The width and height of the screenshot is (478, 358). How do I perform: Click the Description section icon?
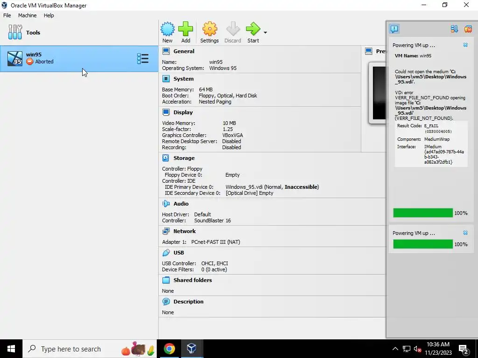tap(166, 302)
